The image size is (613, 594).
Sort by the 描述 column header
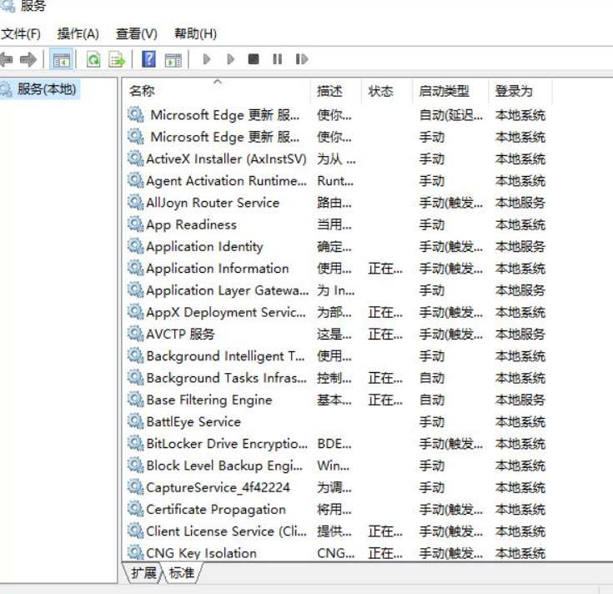tap(336, 91)
